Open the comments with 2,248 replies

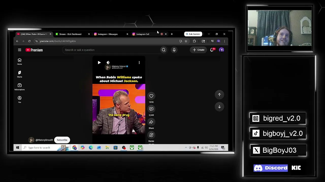pyautogui.click(x=151, y=109)
